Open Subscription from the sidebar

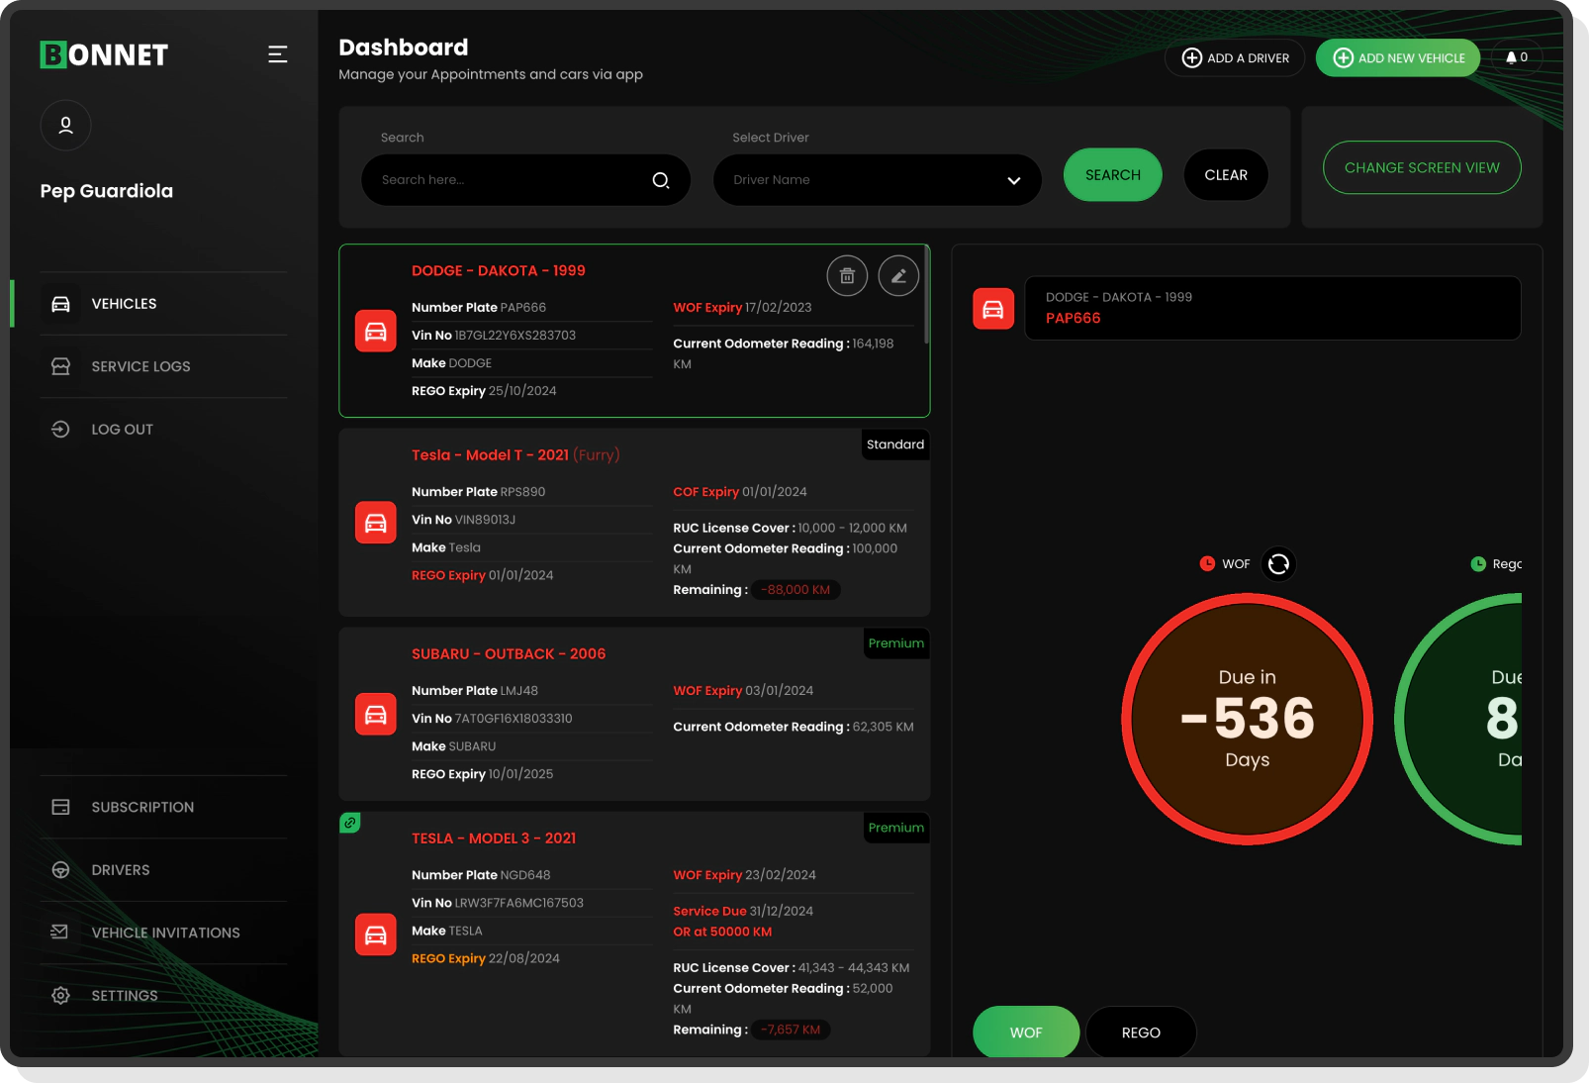pos(142,807)
